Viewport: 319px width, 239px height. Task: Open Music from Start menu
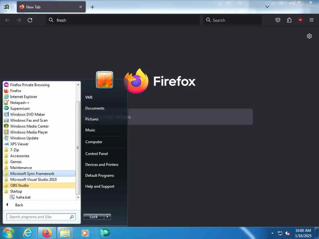point(90,130)
